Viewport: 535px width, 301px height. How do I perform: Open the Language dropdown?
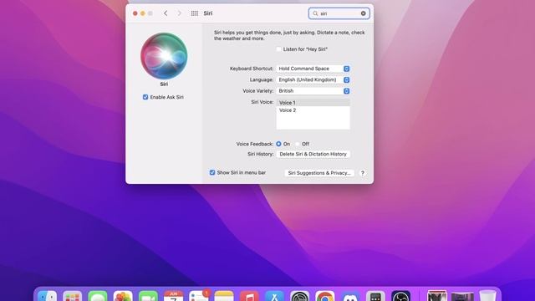(x=313, y=80)
